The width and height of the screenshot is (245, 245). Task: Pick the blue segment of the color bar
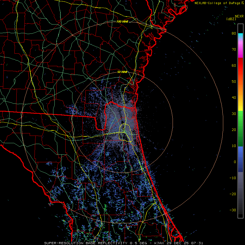pyautogui.click(x=240, y=159)
